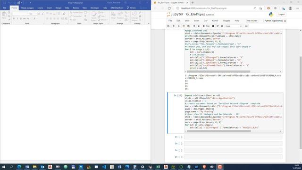Open the Visio font name combo box
This screenshot has width=302, height=170.
[x=20, y=14]
